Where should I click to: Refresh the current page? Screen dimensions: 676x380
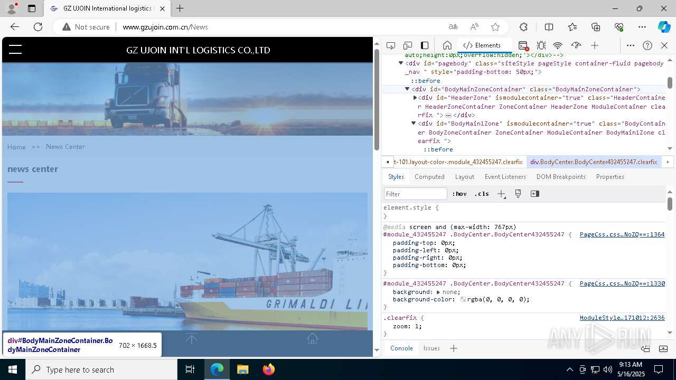pyautogui.click(x=38, y=27)
